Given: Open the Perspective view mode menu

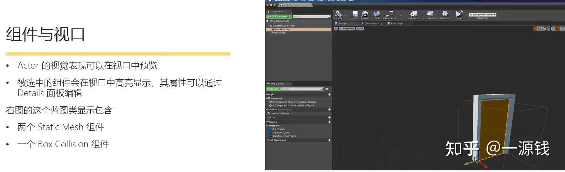Looking at the screenshot, I should click(347, 29).
